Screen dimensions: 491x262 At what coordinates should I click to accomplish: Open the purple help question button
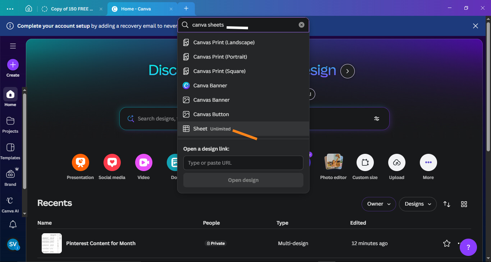click(x=468, y=247)
